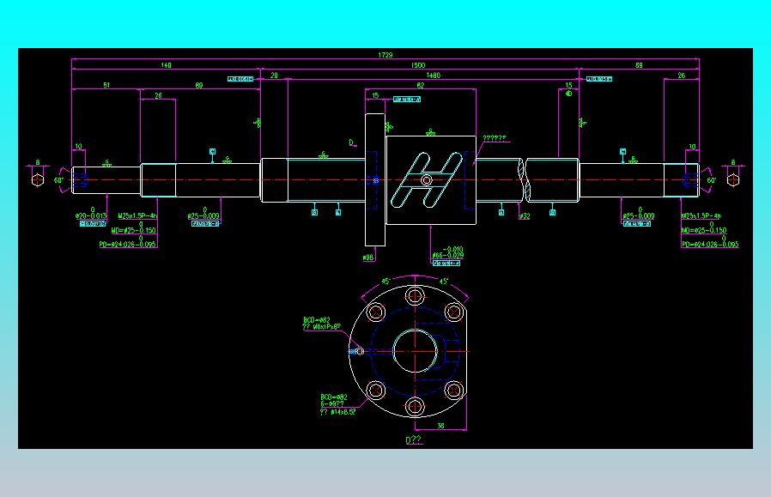771x497 pixels.
Task: Click the 1500 dimension text
Action: coord(418,65)
